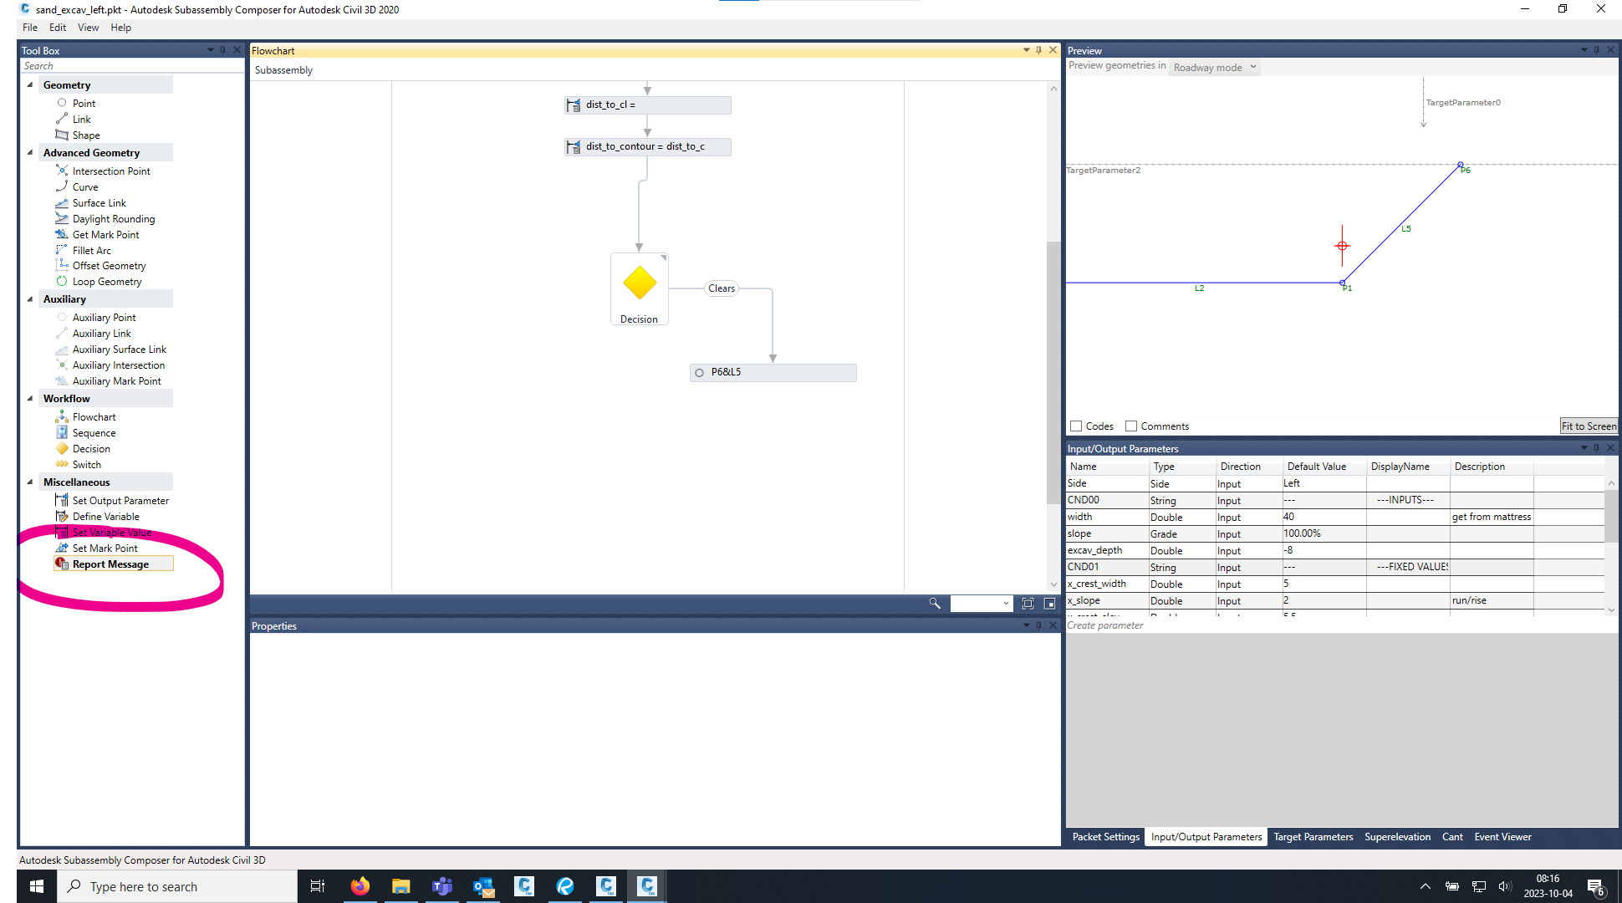Select the Fillet Arc tool
Image resolution: width=1622 pixels, height=903 pixels.
[x=90, y=250]
